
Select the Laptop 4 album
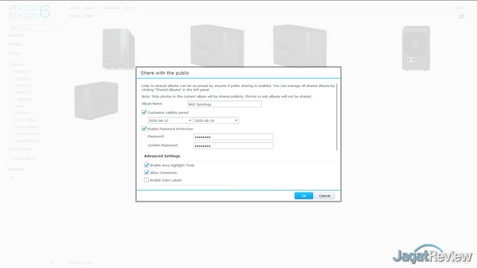24,92
